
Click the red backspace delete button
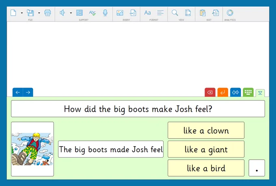(x=210, y=92)
